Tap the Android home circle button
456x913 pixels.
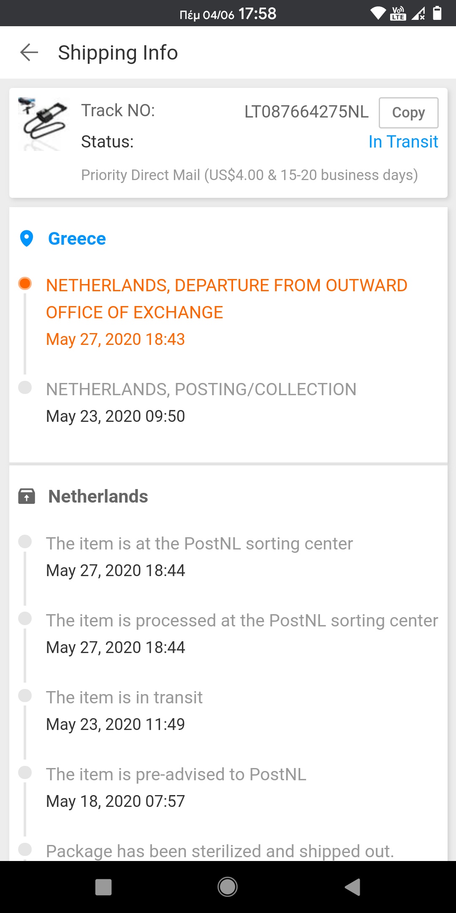(228, 887)
